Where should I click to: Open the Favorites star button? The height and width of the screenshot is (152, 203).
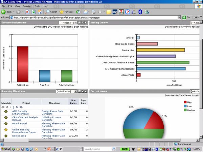click(66, 12)
